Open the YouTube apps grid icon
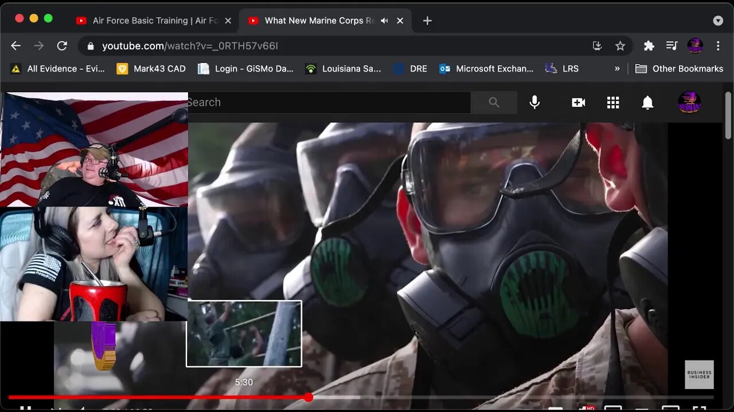Image resolution: width=734 pixels, height=412 pixels. [x=613, y=102]
